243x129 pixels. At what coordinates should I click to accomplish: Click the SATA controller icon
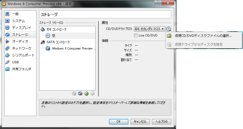point(43,42)
